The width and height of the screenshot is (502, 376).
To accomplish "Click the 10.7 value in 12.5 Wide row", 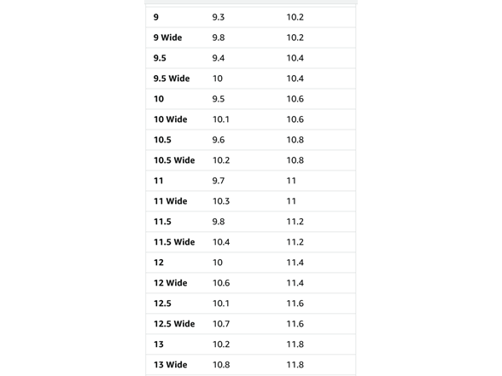I will [221, 324].
